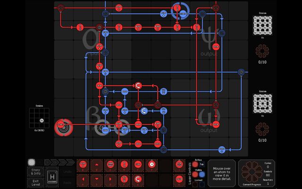Image resolution: width=302 pixels, height=189 pixels.
Task: Click the white play/run control
Action: 32,162
